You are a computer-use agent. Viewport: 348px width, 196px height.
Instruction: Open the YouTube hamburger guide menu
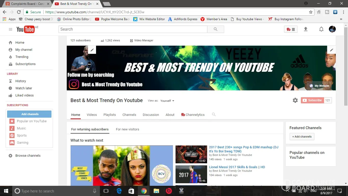(10, 29)
